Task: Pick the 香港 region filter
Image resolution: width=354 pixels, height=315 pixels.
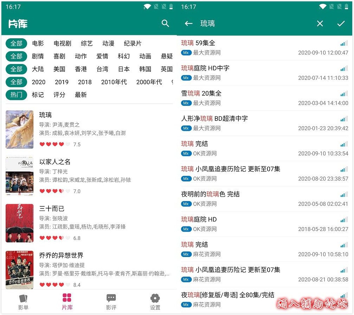Action: click(81, 69)
